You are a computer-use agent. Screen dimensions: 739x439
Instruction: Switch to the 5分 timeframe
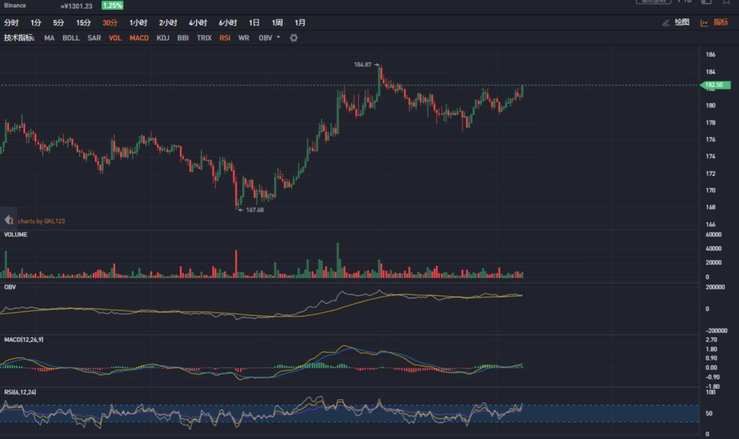pos(59,23)
